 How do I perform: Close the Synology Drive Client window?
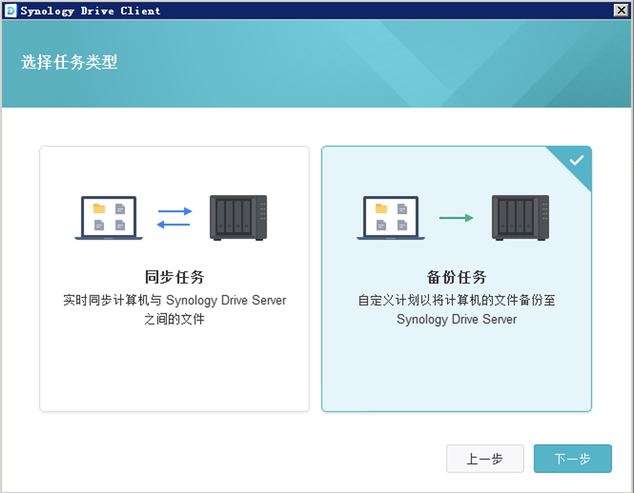[621, 10]
